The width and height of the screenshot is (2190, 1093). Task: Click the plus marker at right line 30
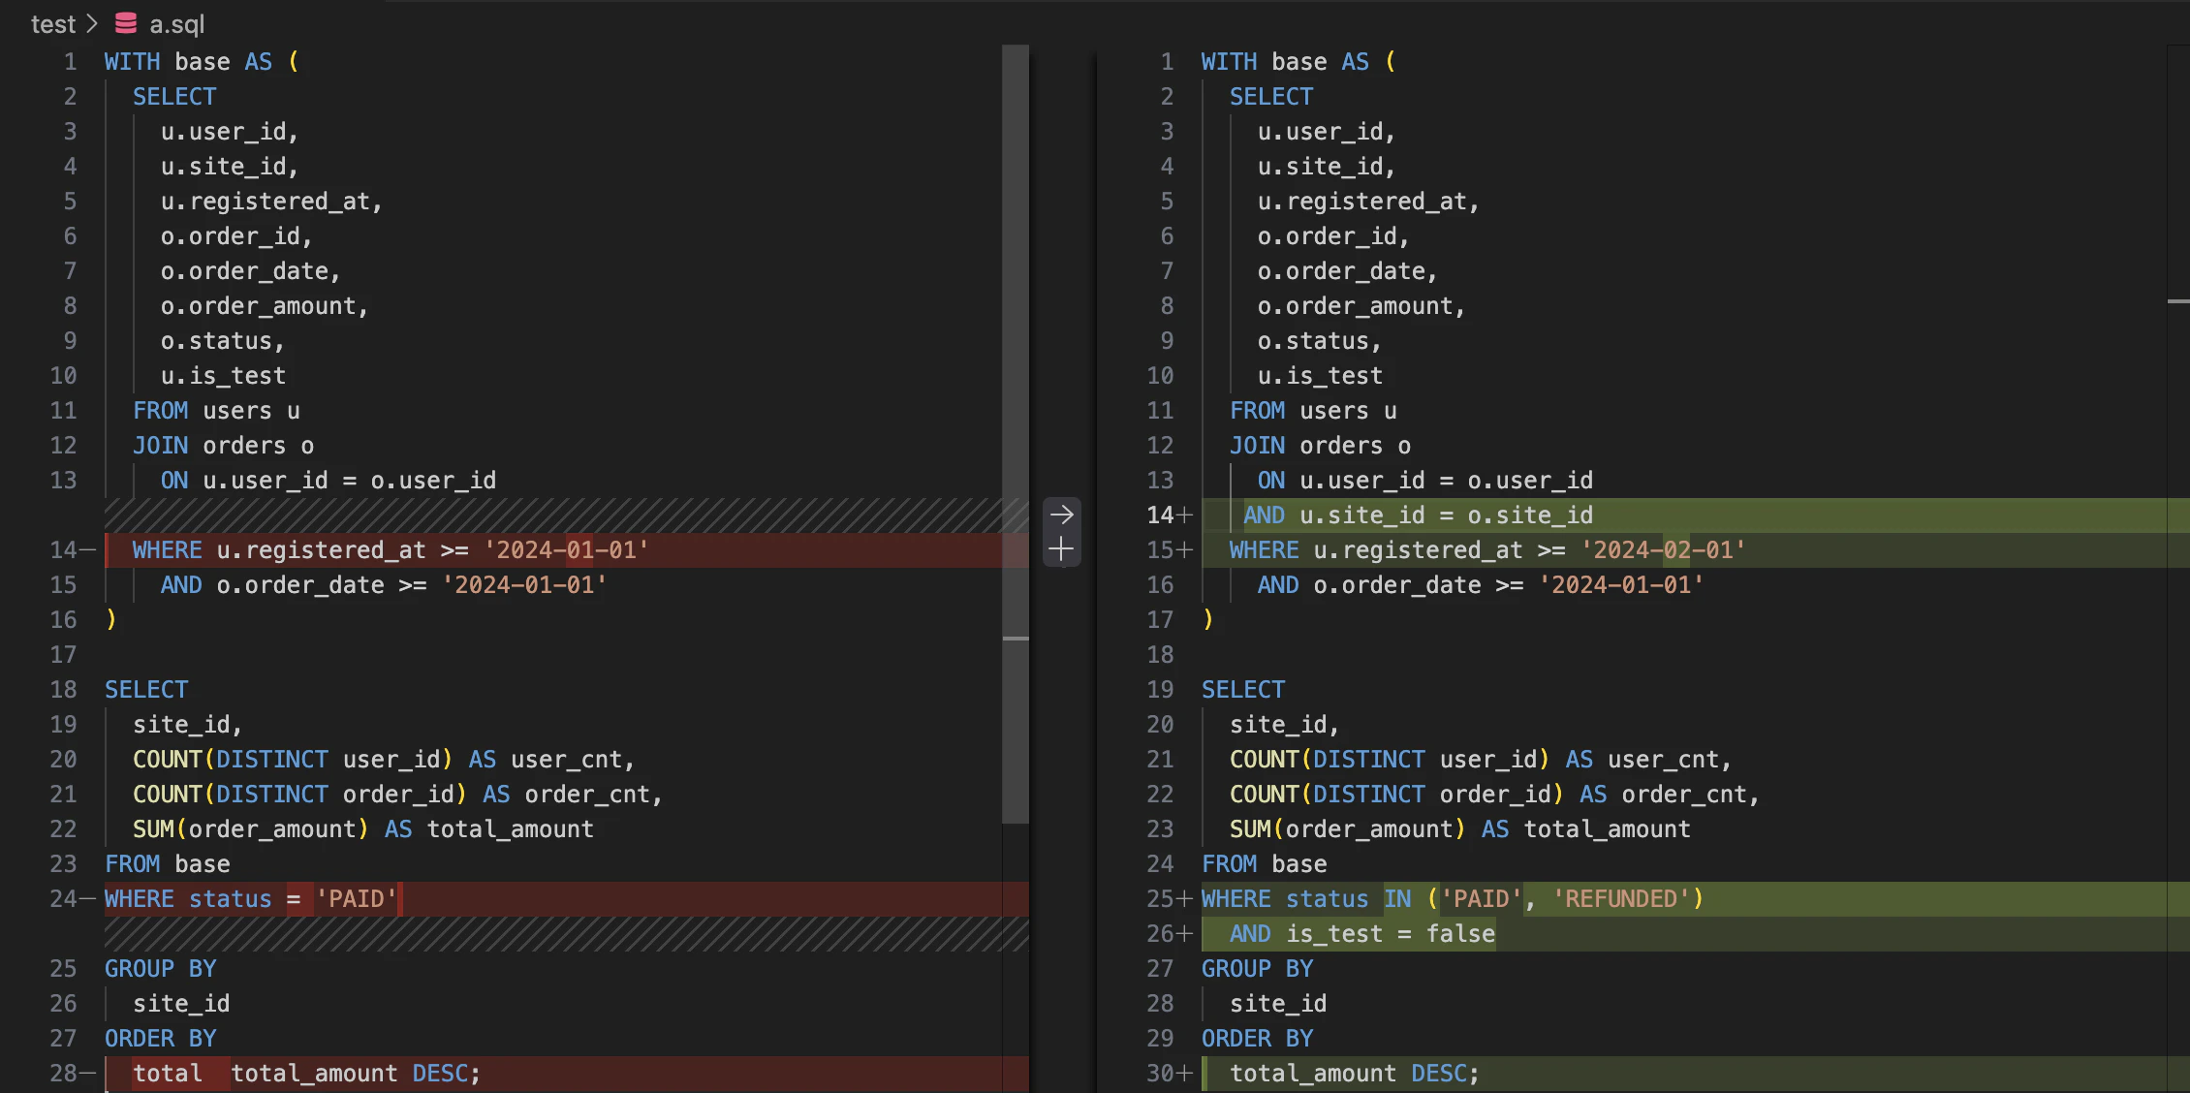1184,1074
